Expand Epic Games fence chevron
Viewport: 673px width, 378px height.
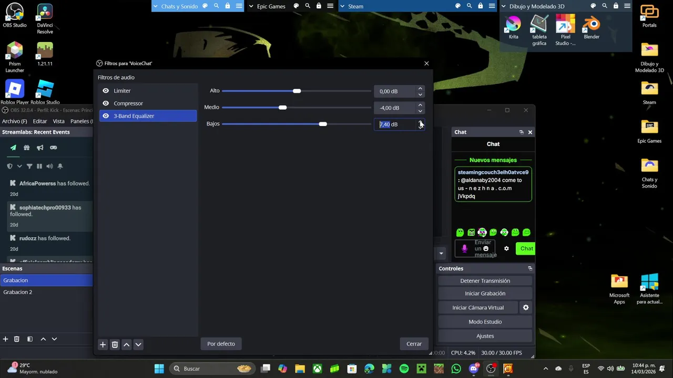251,6
